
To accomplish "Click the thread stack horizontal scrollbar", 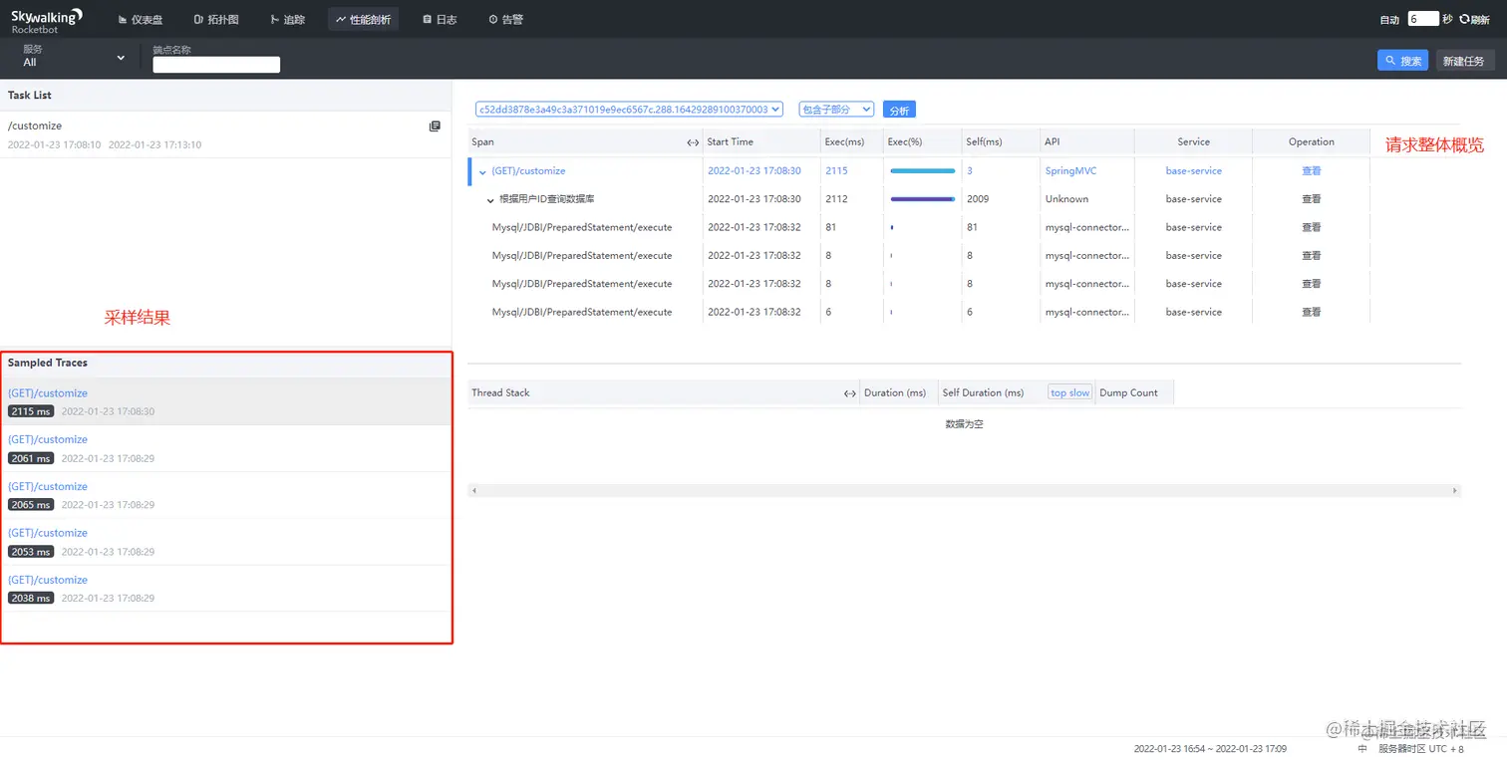I will click(x=964, y=491).
